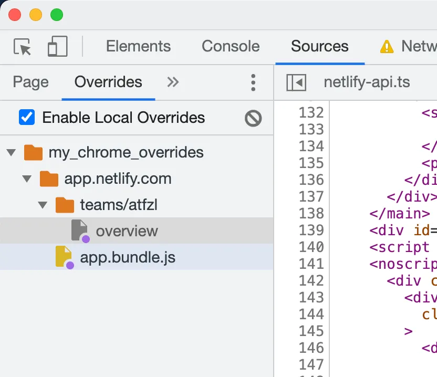Click the red close window button

(15, 15)
